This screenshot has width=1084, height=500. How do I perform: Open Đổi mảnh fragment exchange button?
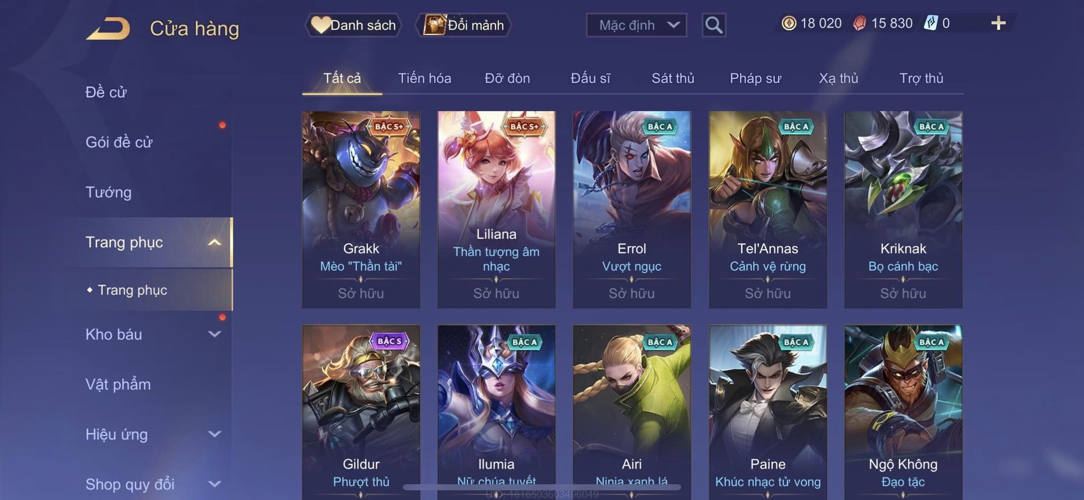pyautogui.click(x=464, y=25)
